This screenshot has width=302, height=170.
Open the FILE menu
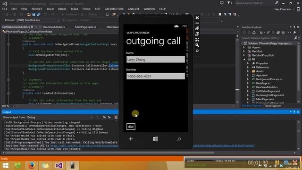(x=5, y=9)
